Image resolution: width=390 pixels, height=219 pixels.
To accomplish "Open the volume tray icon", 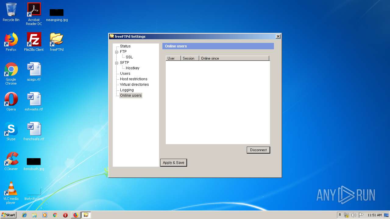I will tap(354, 215).
